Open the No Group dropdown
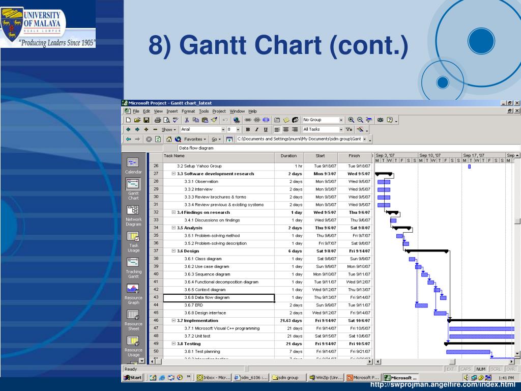 pos(341,120)
